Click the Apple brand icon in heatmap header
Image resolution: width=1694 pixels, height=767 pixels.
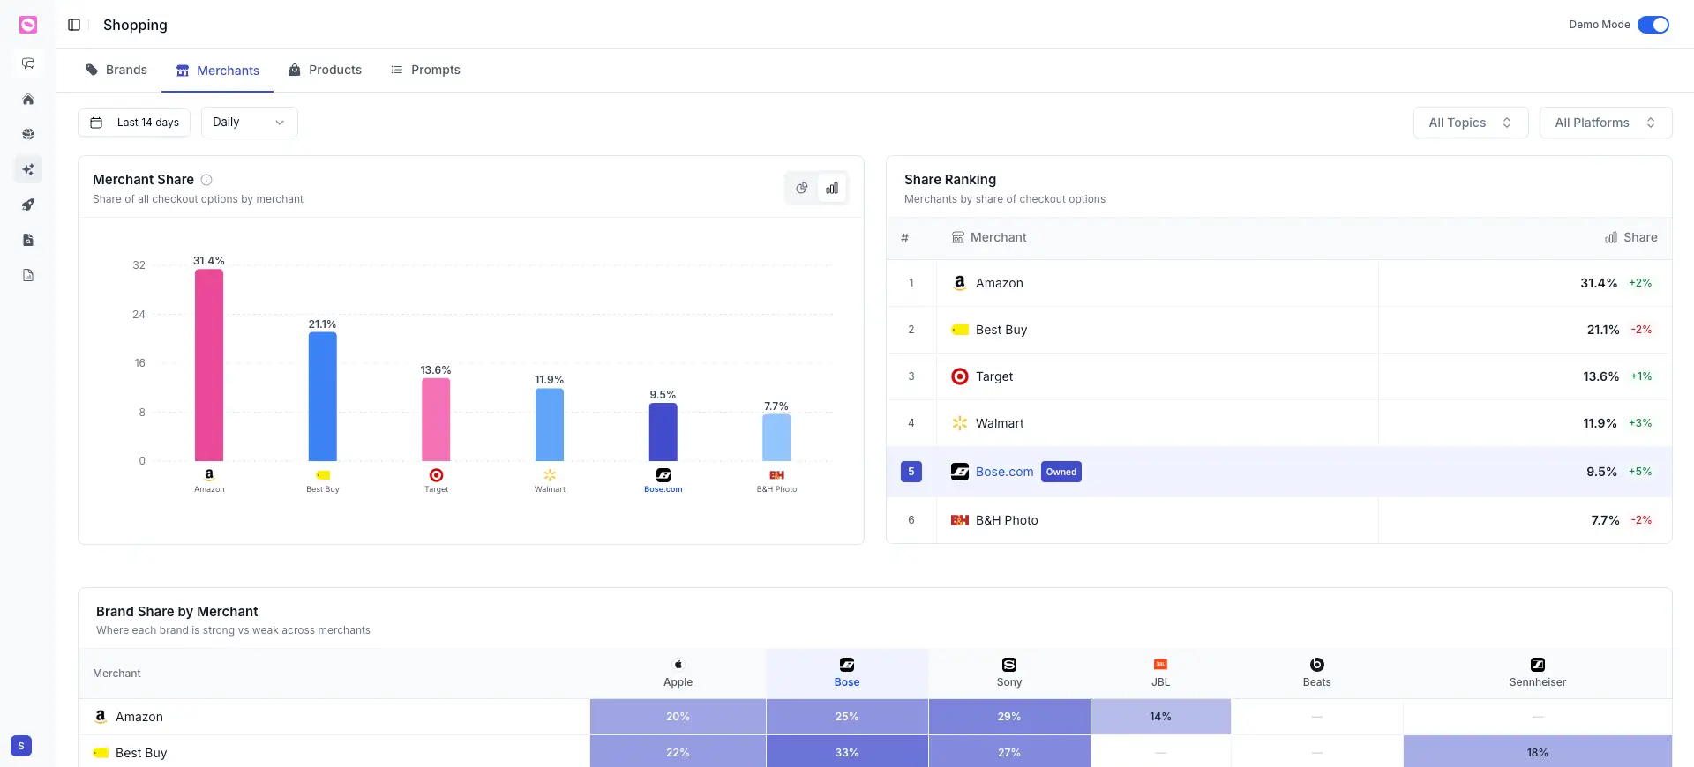click(x=678, y=665)
